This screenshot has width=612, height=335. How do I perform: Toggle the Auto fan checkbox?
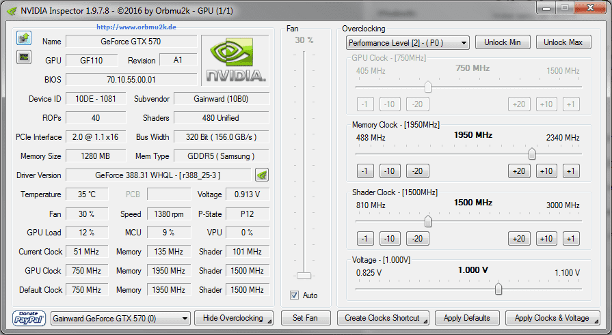pyautogui.click(x=295, y=295)
